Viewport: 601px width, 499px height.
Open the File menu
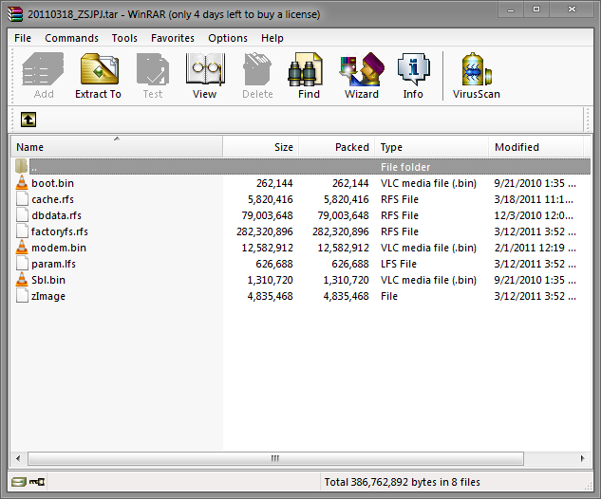pyautogui.click(x=23, y=38)
